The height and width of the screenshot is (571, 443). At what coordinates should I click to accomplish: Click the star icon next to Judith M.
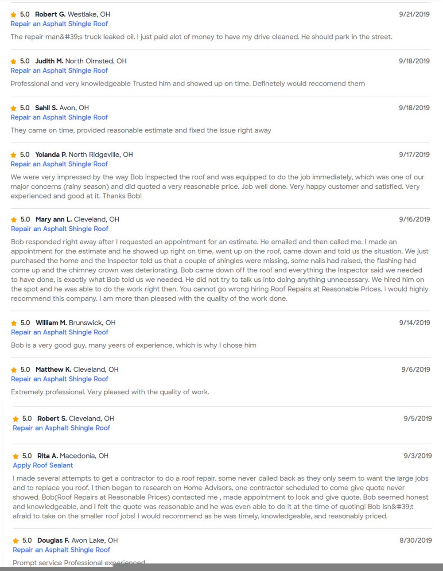(13, 62)
